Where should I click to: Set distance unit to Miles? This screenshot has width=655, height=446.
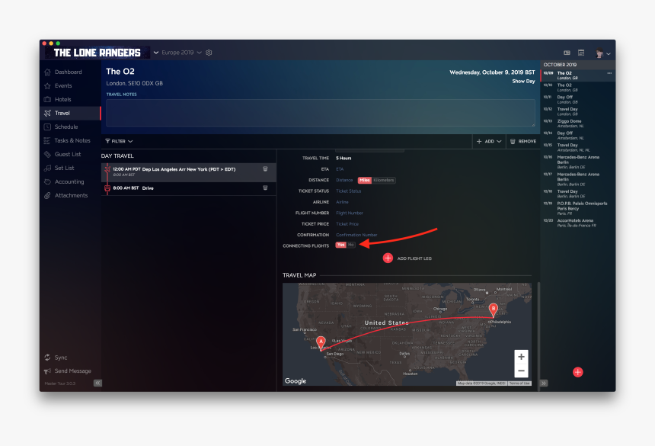[x=365, y=180]
